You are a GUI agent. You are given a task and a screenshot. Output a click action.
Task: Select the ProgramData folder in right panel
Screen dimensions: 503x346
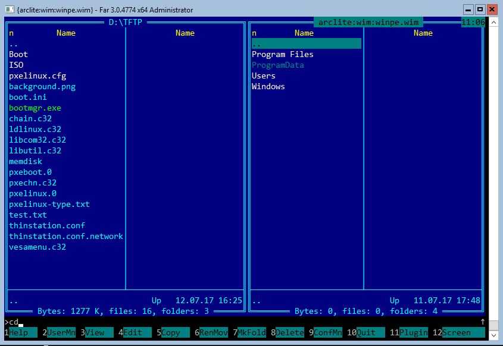[277, 65]
